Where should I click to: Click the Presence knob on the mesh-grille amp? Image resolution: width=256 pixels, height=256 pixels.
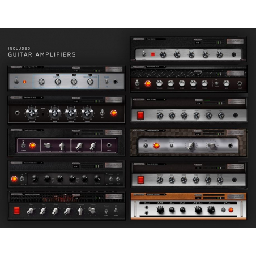tap(80, 211)
